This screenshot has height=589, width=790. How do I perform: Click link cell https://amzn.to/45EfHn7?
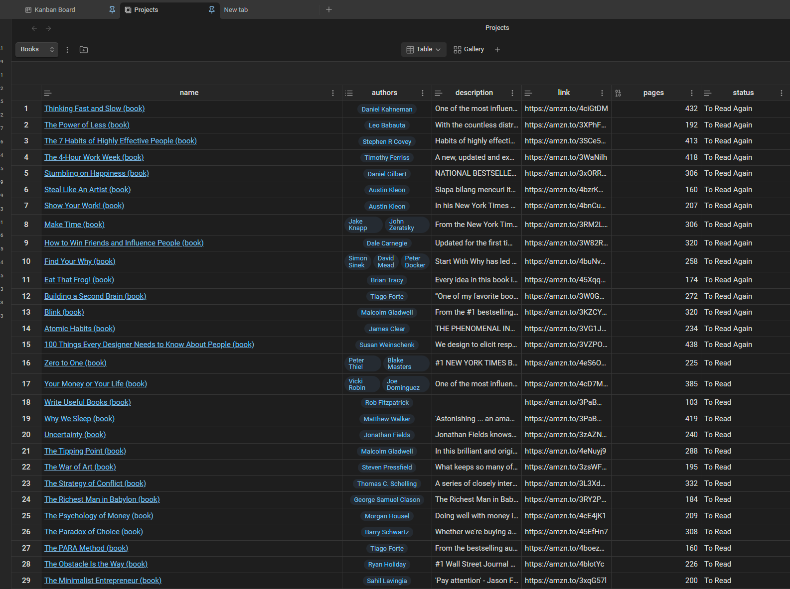coord(566,532)
